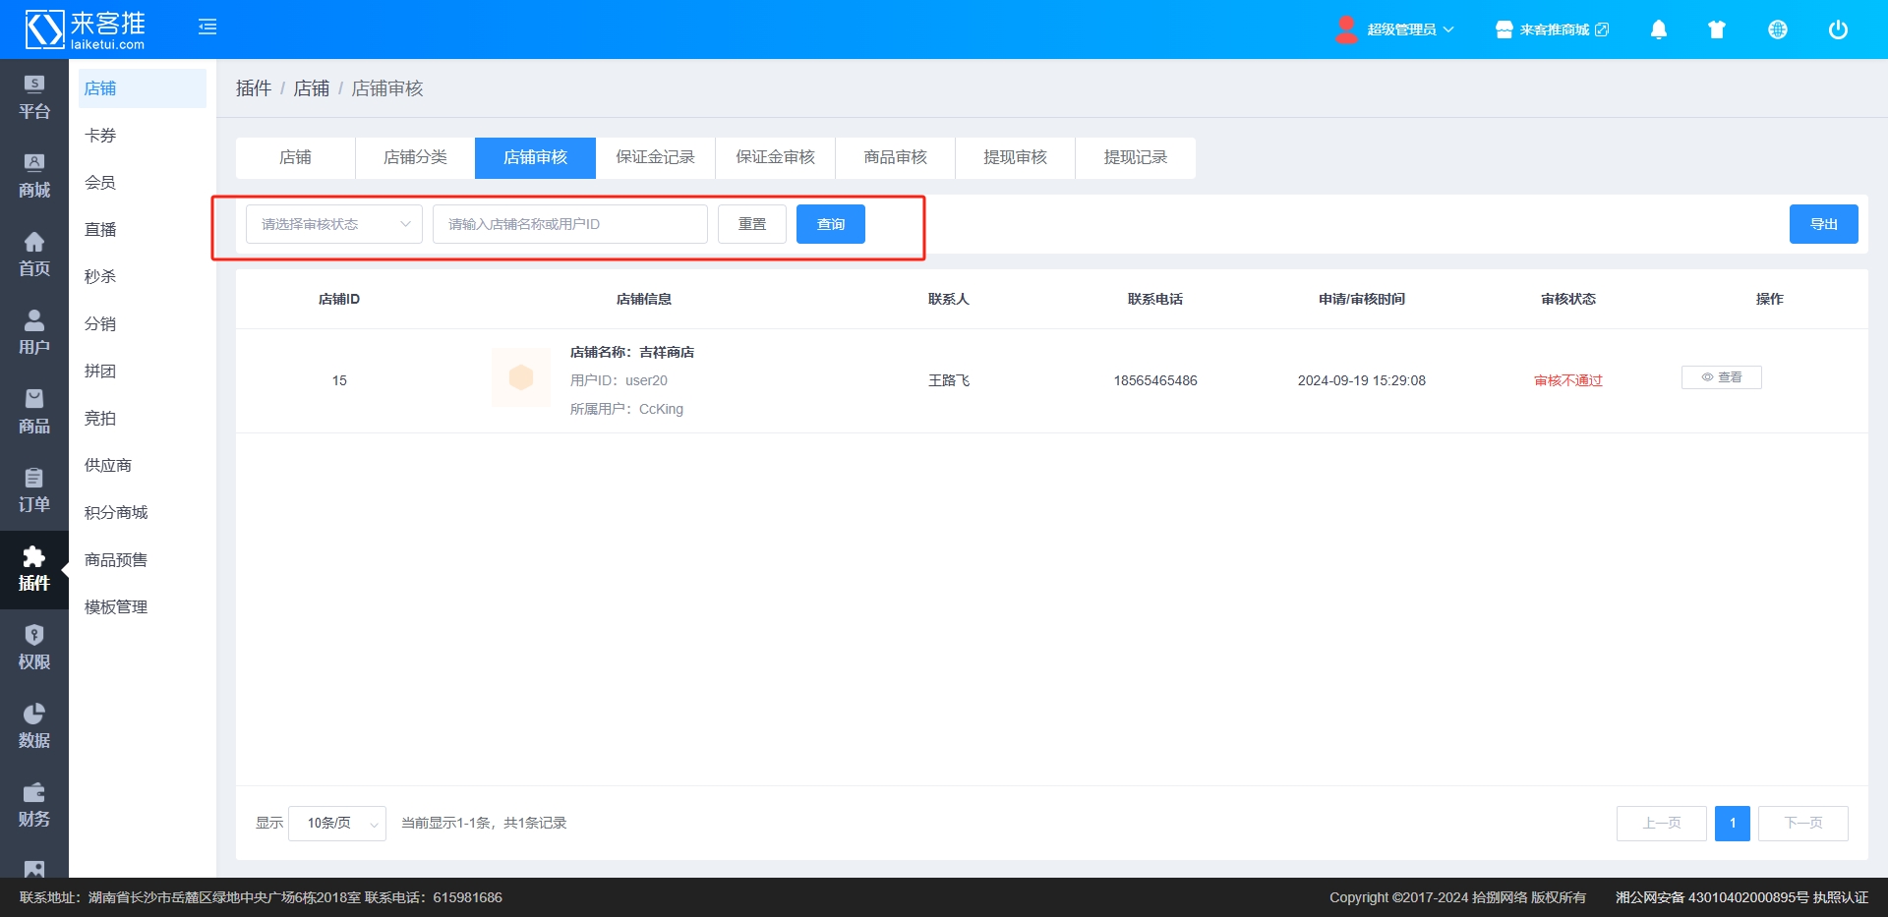
Task: Switch to the 提现记录 tab
Action: point(1135,158)
